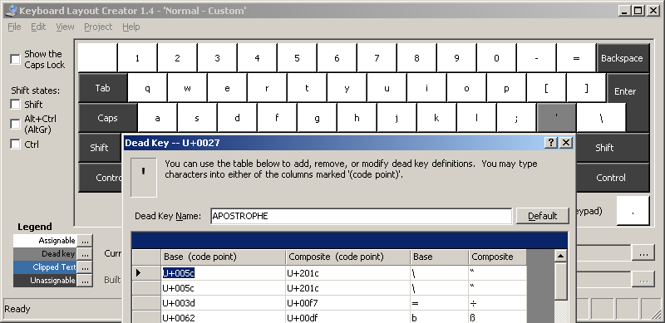The width and height of the screenshot is (665, 323).
Task: Click the Composite character column header
Action: coord(497,257)
